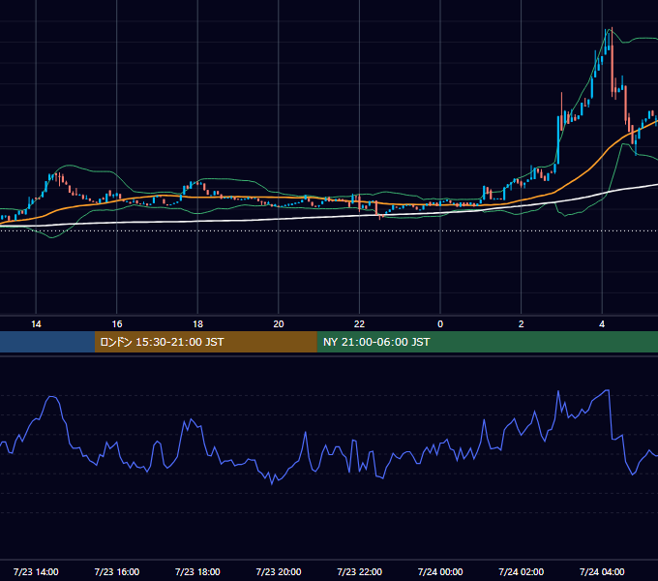Click the 7/23 22:00 time label
658x581 pixels.
360,571
